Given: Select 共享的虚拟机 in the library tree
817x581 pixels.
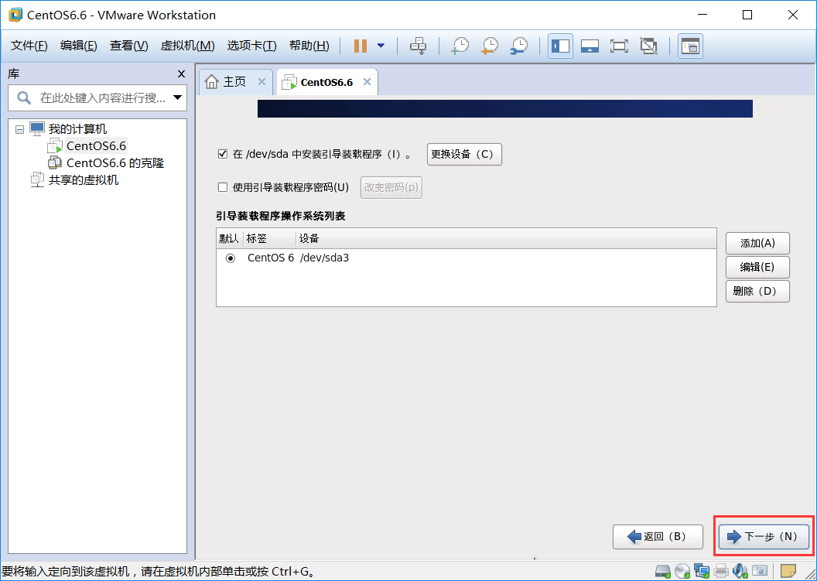Looking at the screenshot, I should 84,180.
